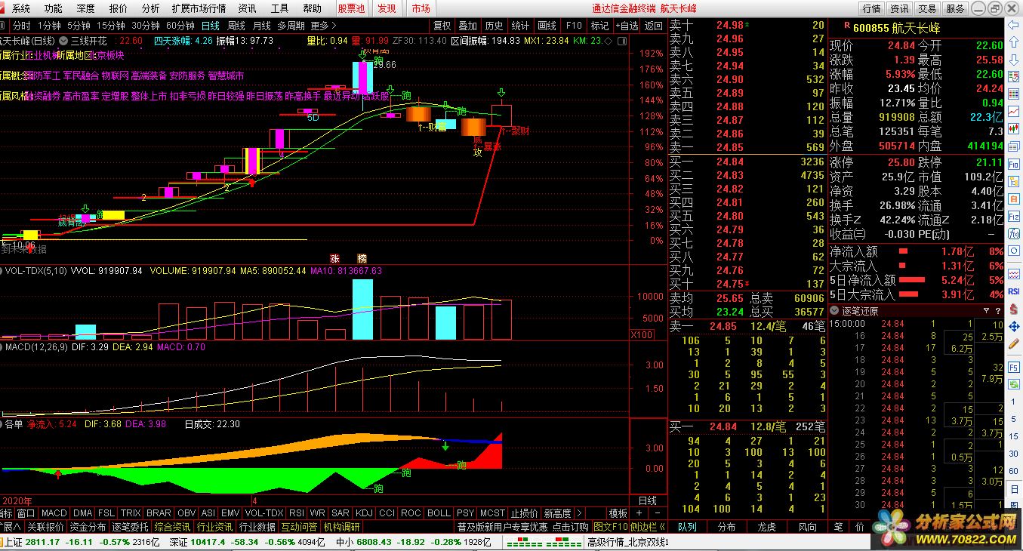Select the 60-minute sidebar period
The width and height of the screenshot is (1023, 551).
1014,471
